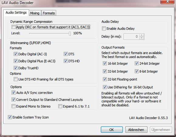Click the Delay (in ms) input field
Screen dimensions: 176x137
point(131,36)
